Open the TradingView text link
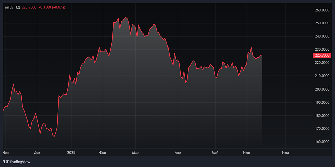Viewport: 335px width, 167px height. tap(20, 162)
